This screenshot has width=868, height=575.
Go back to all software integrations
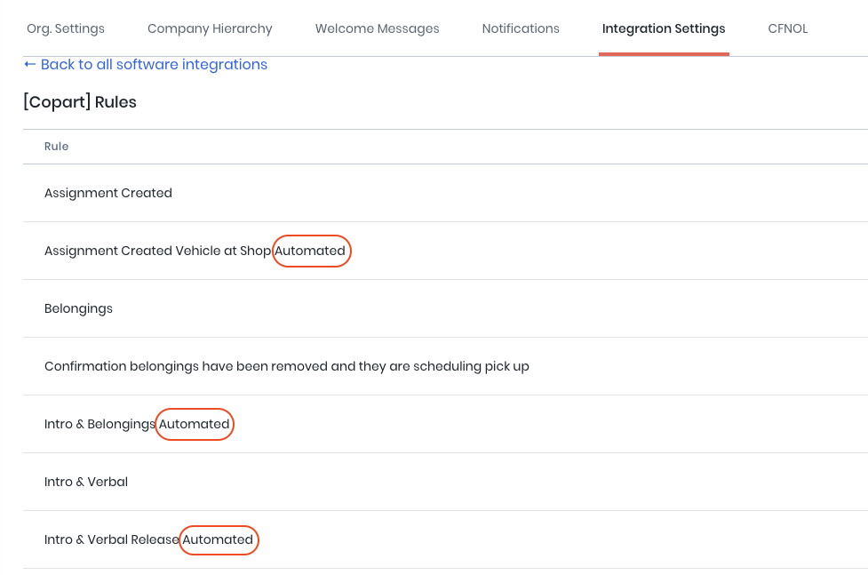pyautogui.click(x=155, y=64)
